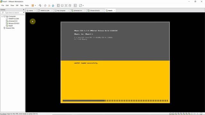Enter full screen mode
This screenshot has height=115, width=205.
(66, 5)
